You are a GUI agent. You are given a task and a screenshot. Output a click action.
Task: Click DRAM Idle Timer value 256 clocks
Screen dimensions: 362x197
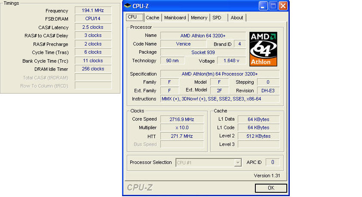[93, 69]
